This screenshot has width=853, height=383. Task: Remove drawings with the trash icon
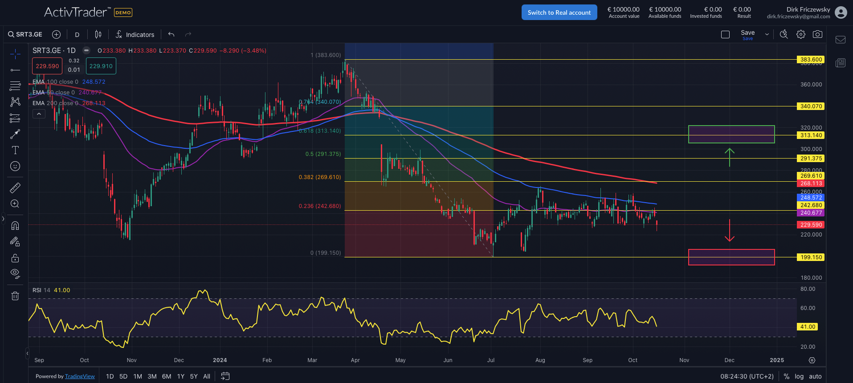pyautogui.click(x=15, y=296)
